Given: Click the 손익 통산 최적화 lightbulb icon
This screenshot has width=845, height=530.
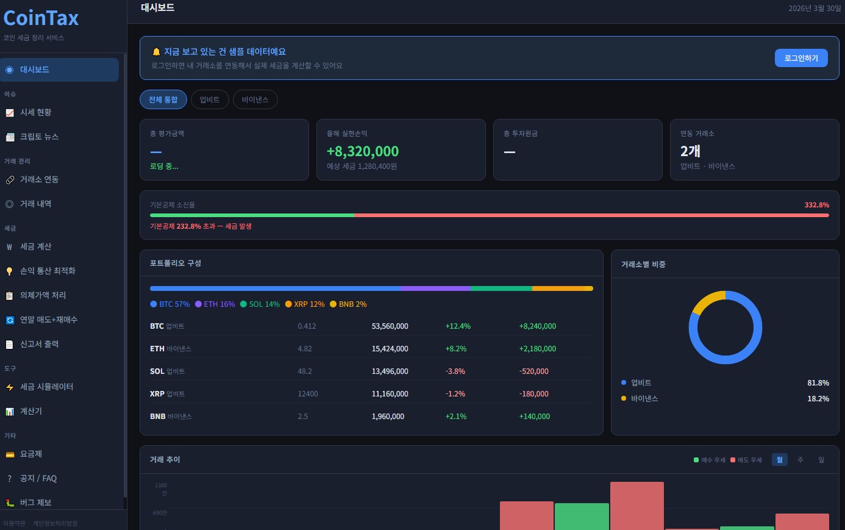Looking at the screenshot, I should pyautogui.click(x=9, y=271).
